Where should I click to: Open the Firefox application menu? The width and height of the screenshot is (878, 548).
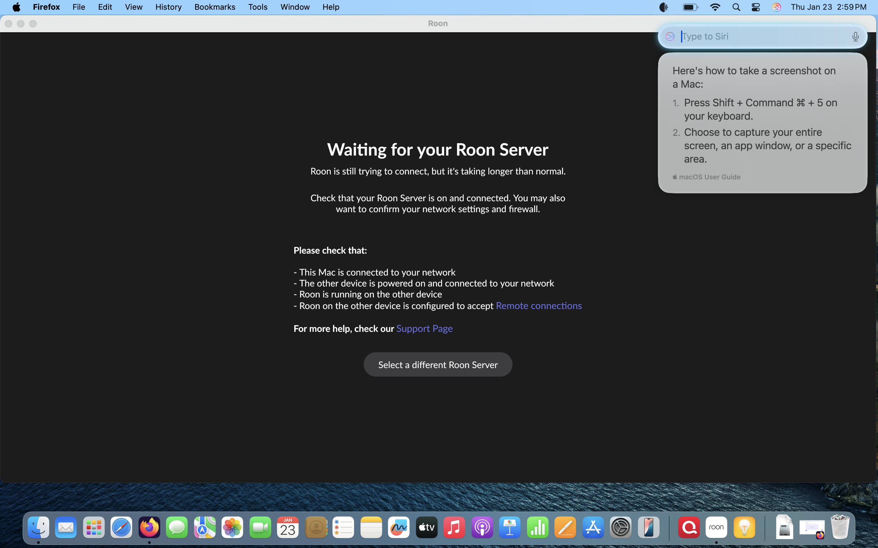46,7
